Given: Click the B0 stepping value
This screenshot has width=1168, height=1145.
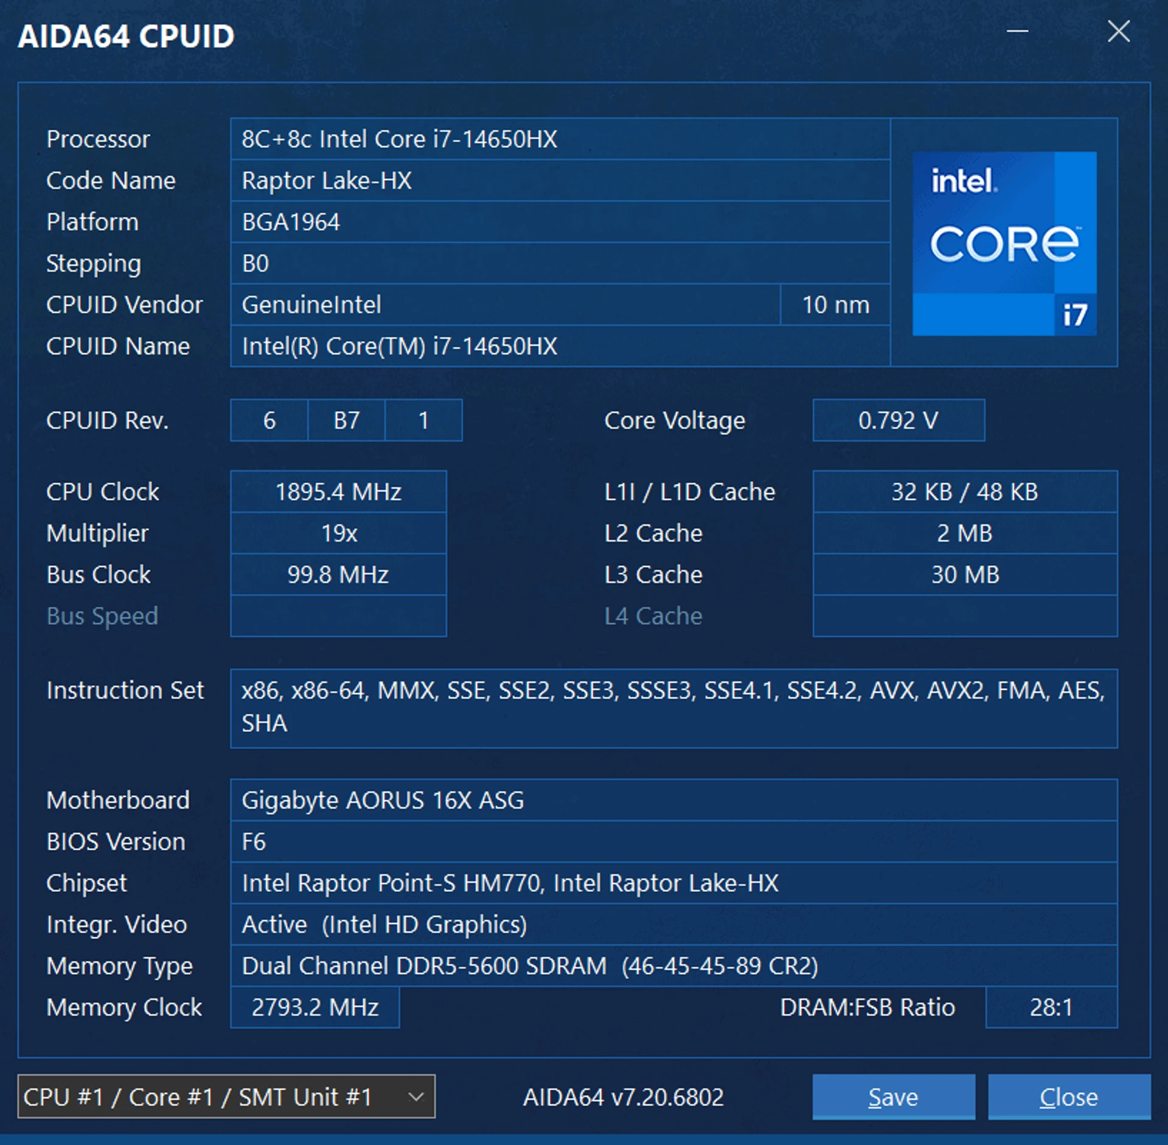Looking at the screenshot, I should [560, 263].
